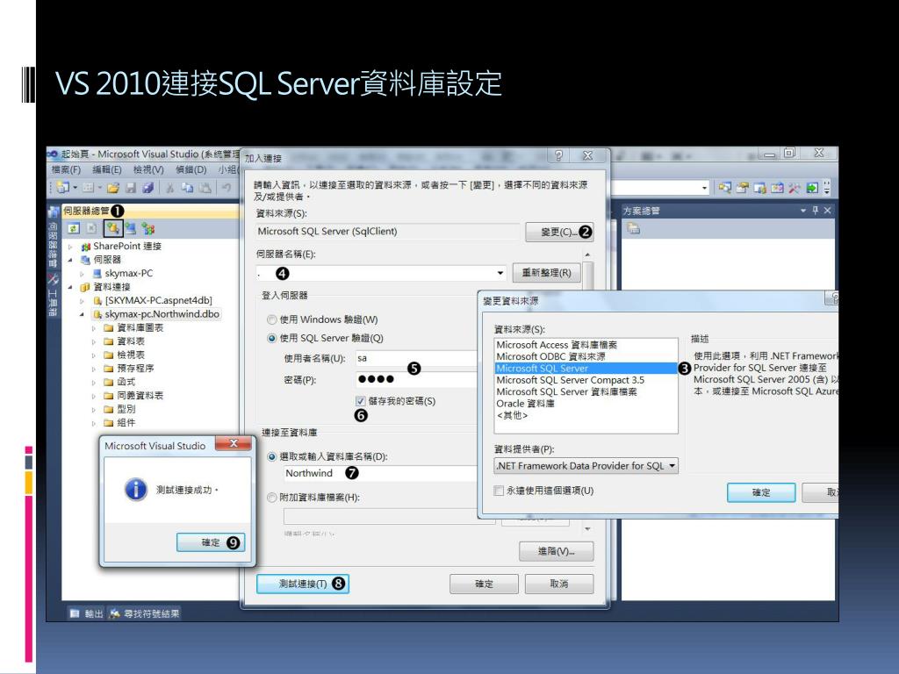Click the Copy icon in toolbar
This screenshot has width=899, height=674.
[x=188, y=188]
